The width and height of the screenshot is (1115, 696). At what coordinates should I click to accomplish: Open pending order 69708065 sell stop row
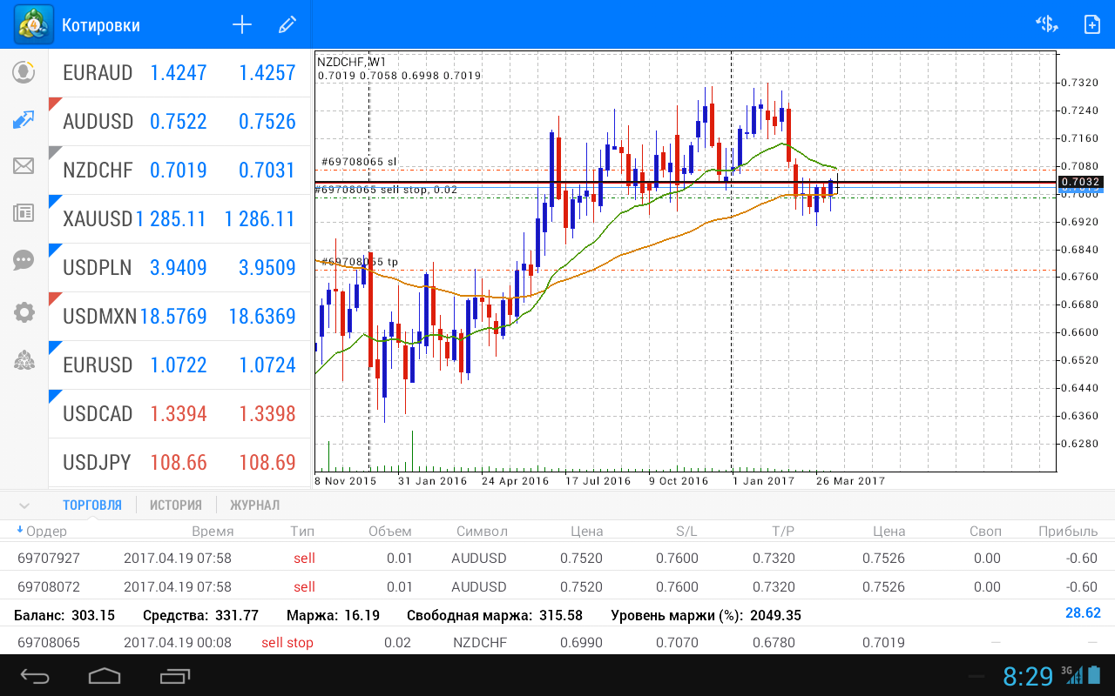click(x=557, y=642)
